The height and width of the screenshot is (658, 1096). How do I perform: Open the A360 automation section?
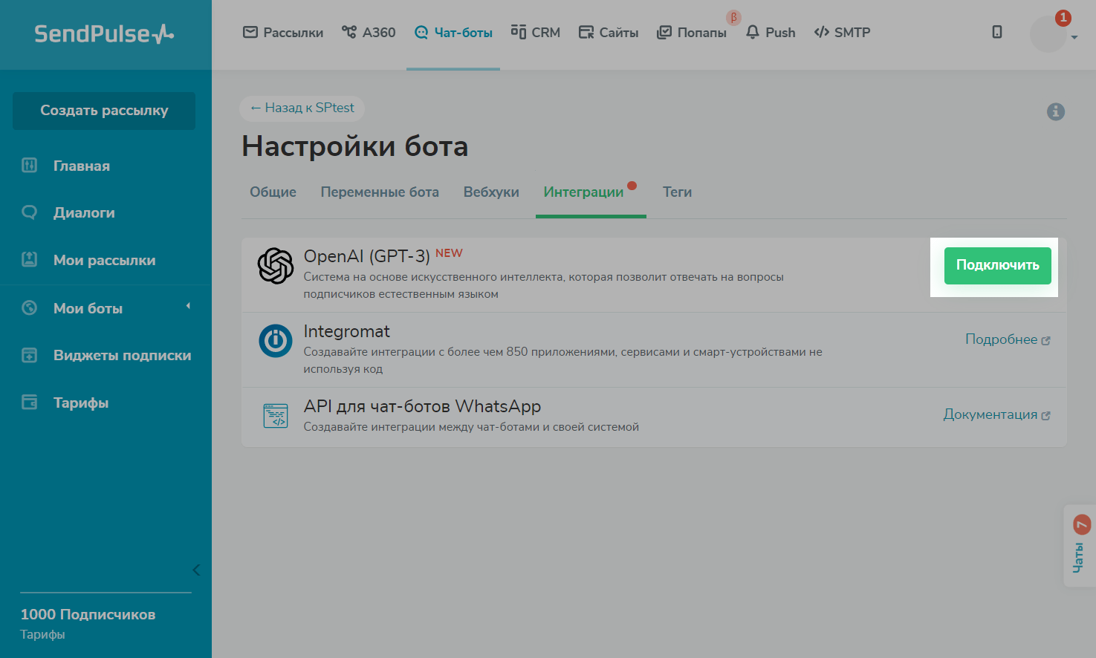[x=369, y=33]
